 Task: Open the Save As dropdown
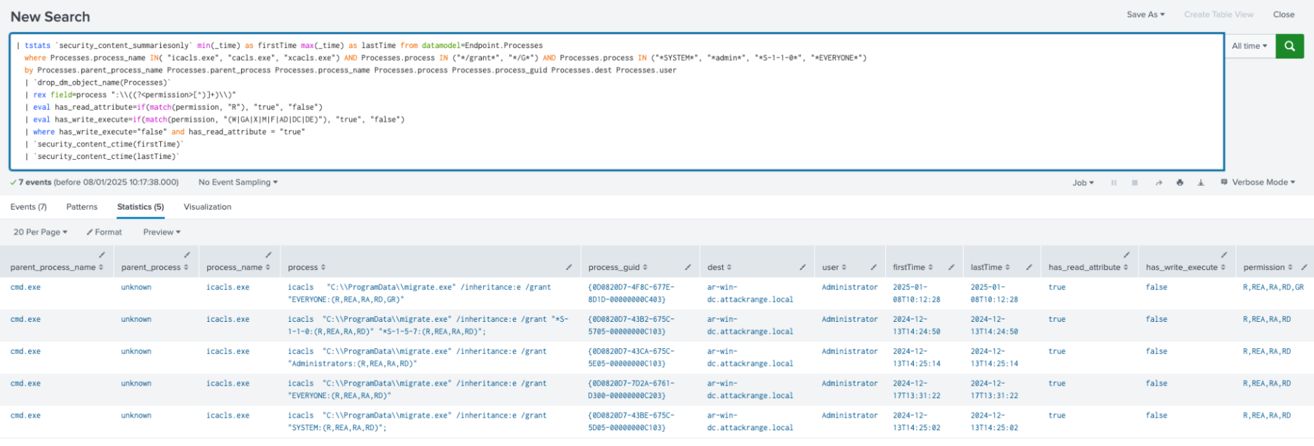click(1146, 14)
